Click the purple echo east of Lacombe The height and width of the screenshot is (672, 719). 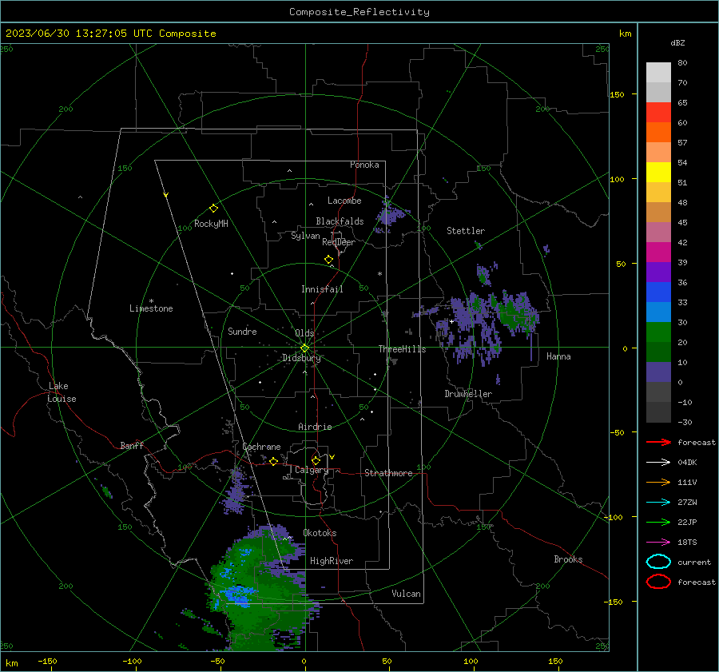coord(389,216)
